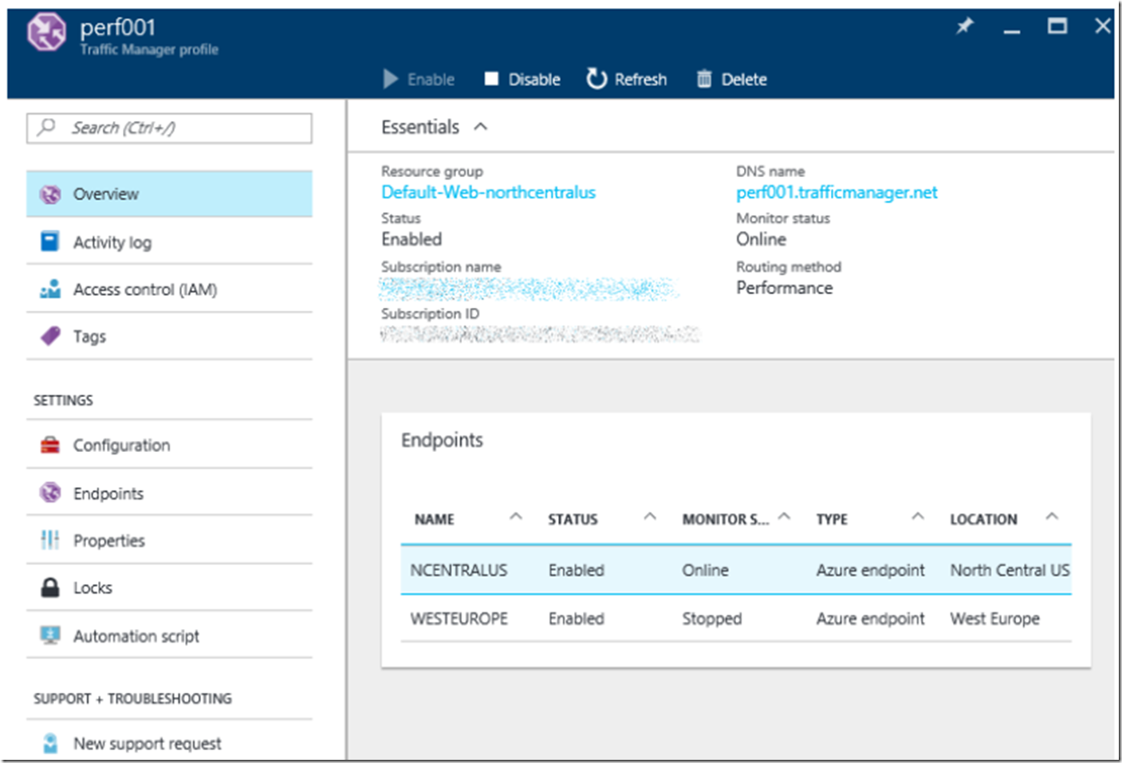This screenshot has width=1122, height=763.
Task: Click the Disable button label
Action: tap(534, 80)
